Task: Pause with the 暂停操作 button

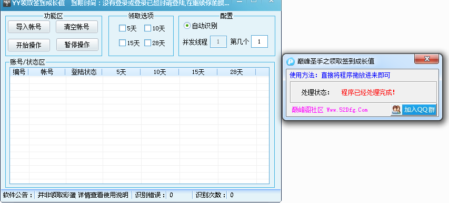Action: tap(77, 45)
